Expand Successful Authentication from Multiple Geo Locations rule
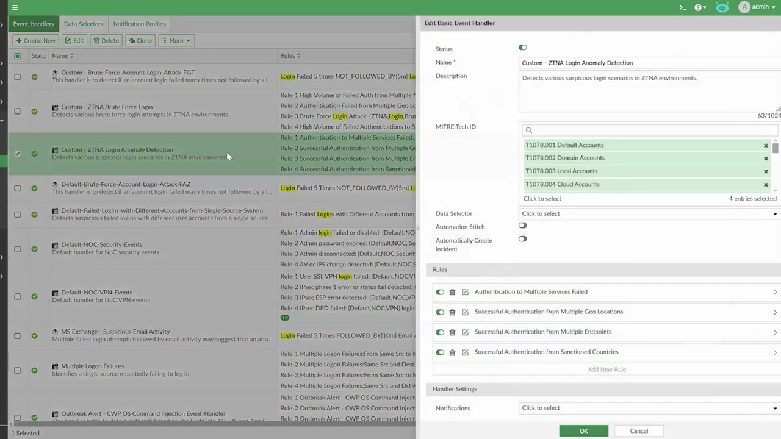The width and height of the screenshot is (781, 439). (775, 312)
